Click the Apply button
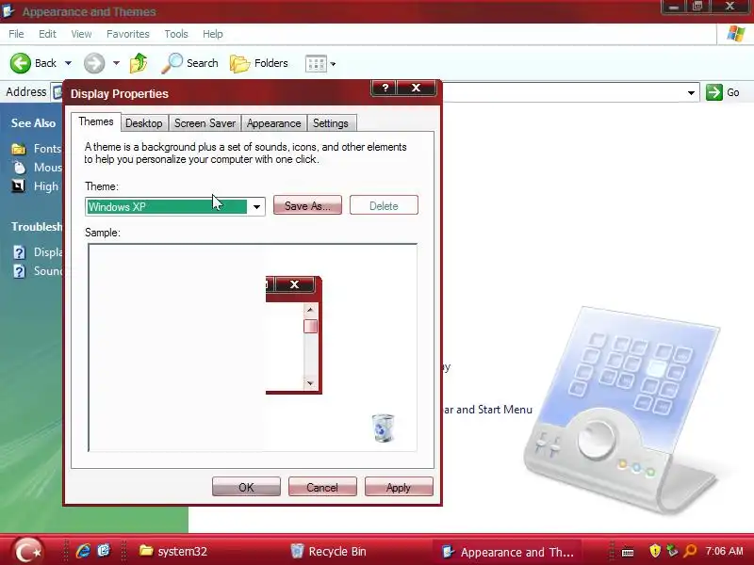Image resolution: width=754 pixels, height=565 pixels. pos(399,487)
